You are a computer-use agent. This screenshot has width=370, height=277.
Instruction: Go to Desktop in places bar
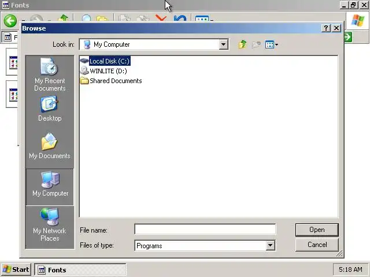(50, 109)
